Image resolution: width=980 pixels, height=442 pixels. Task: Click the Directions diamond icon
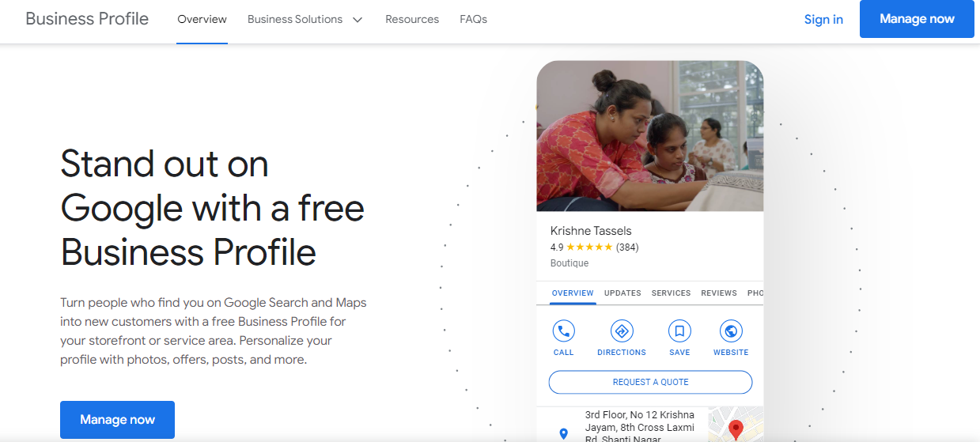pos(622,331)
